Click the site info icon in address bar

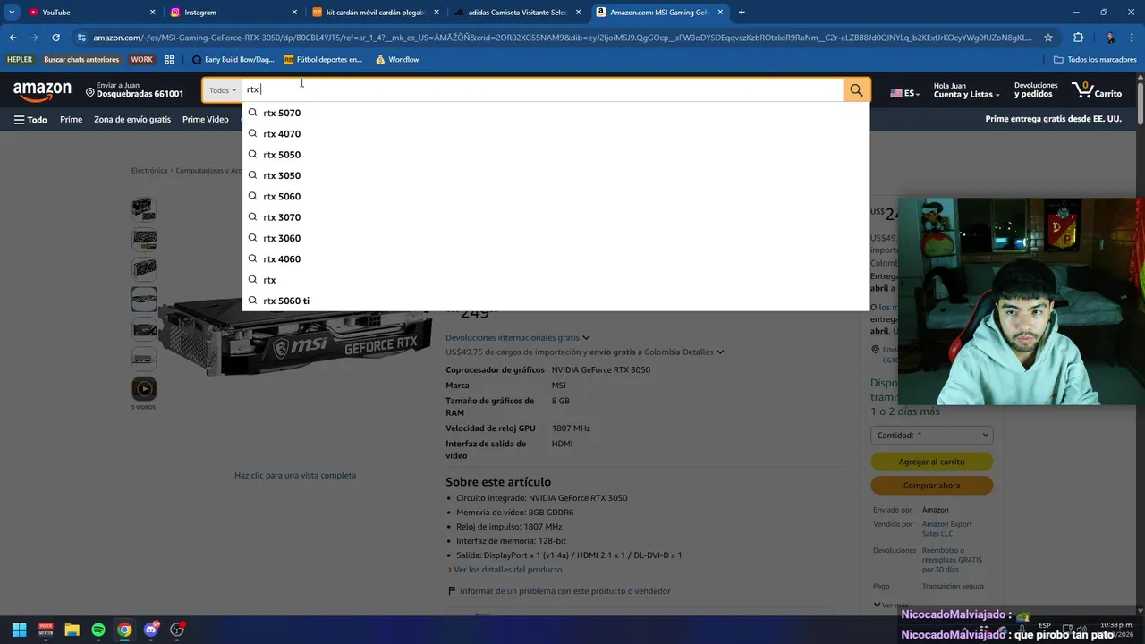pyautogui.click(x=81, y=38)
